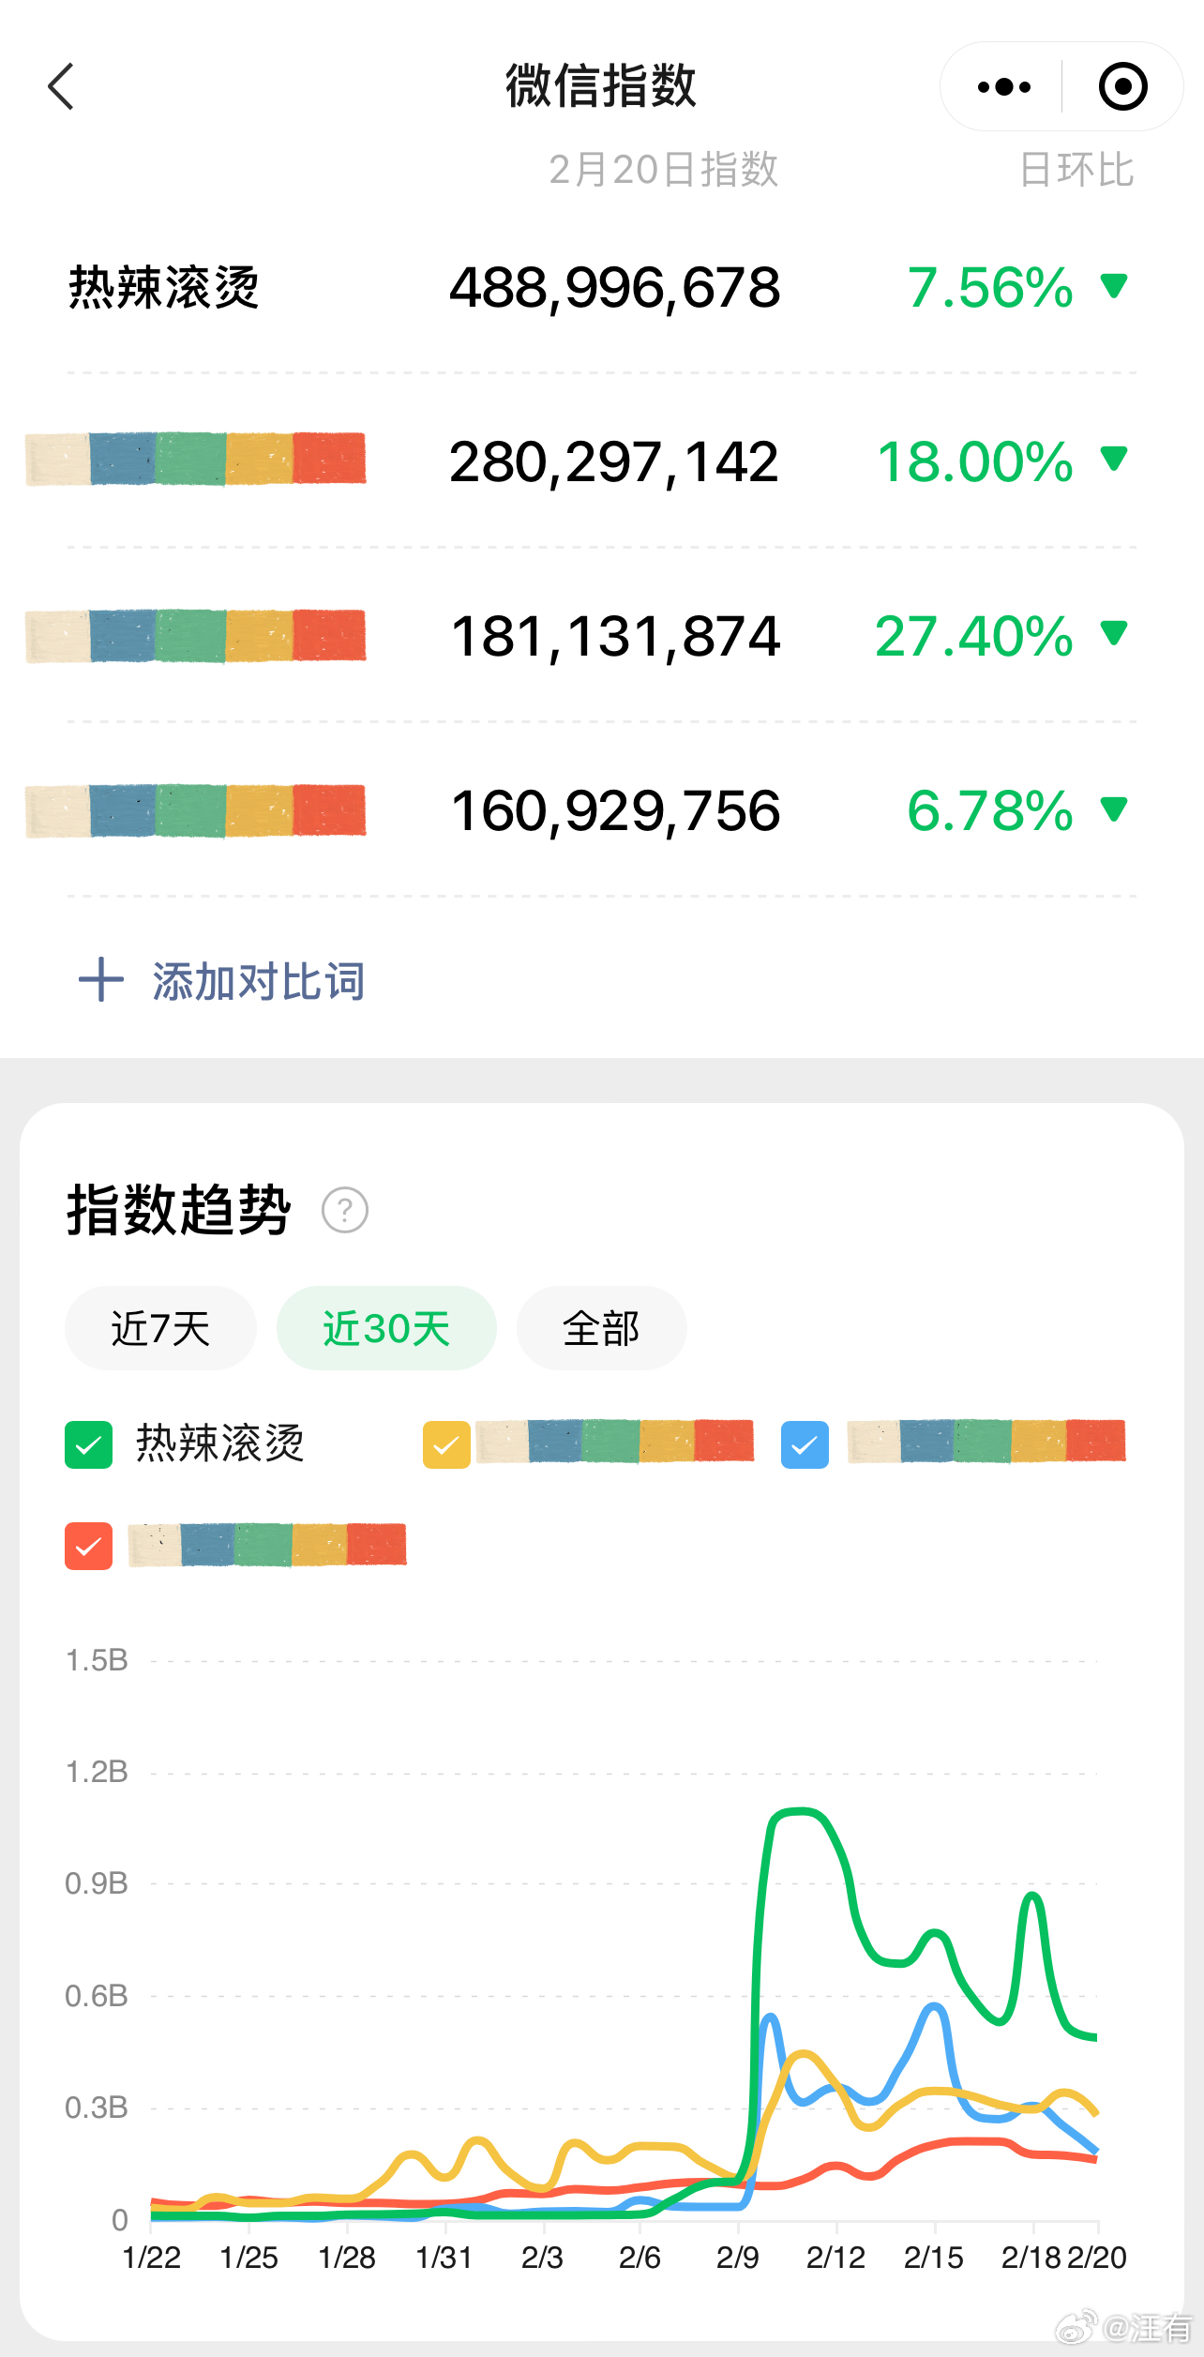Click the redacted label beside the blue checkbox
This screenshot has width=1204, height=2357.
pos(986,1442)
